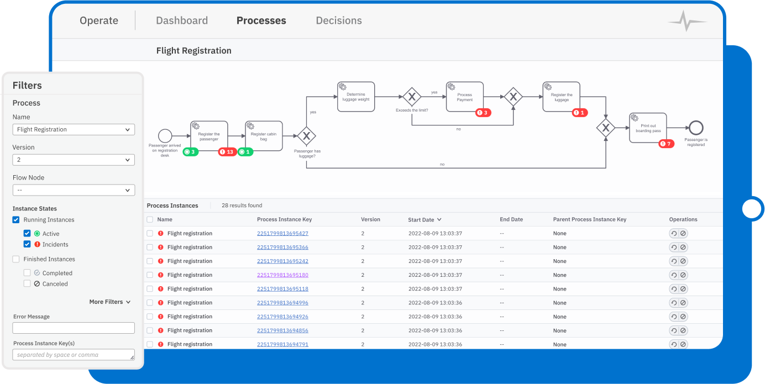Retry instance 2251799813694996
The width and height of the screenshot is (765, 384).
tap(674, 303)
